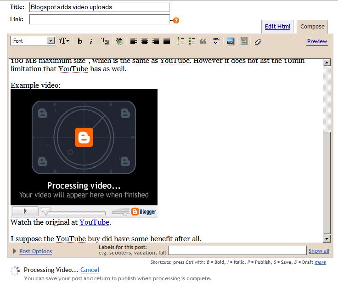Toggle bold formatting in the toolbar
This screenshot has height=283, width=338.
click(80, 41)
